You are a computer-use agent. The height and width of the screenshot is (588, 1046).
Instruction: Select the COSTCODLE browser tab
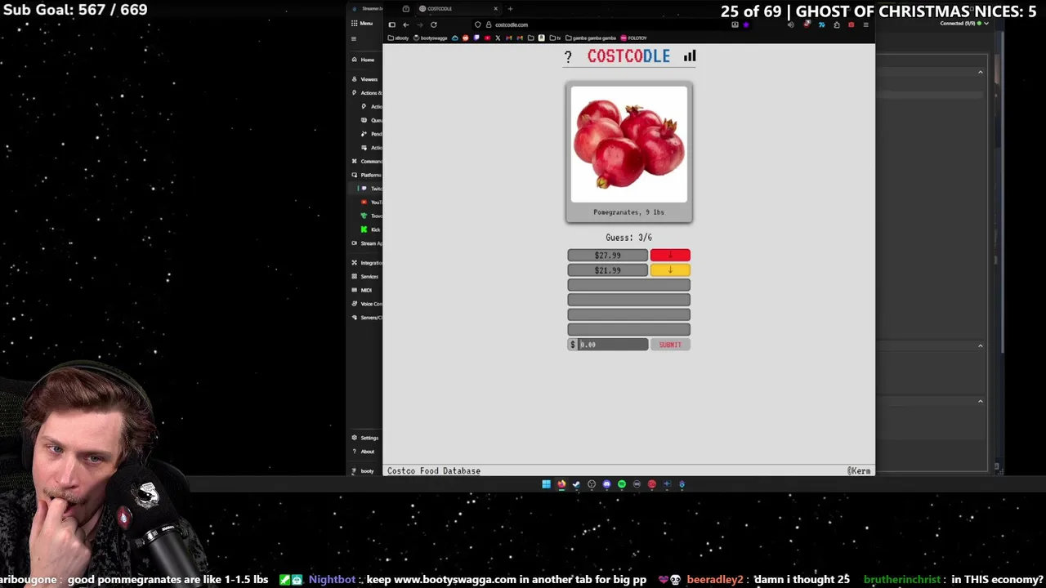(458, 8)
